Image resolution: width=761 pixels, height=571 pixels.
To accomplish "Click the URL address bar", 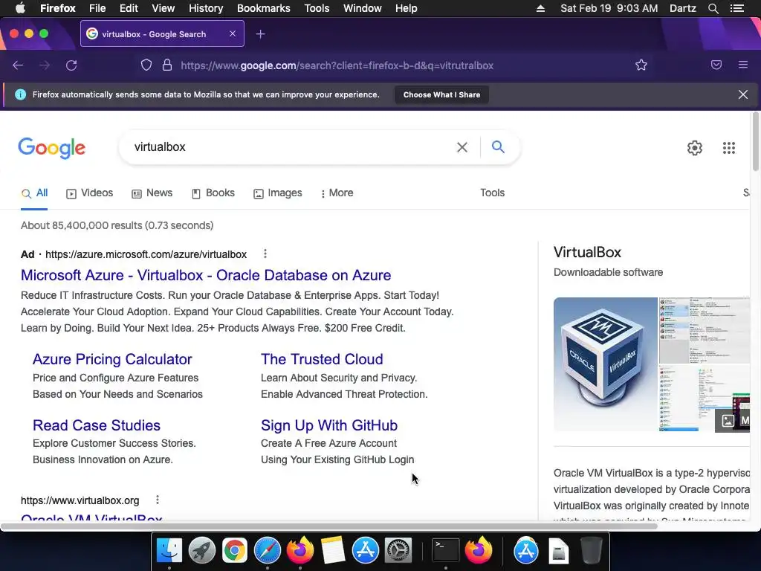I will click(x=337, y=65).
